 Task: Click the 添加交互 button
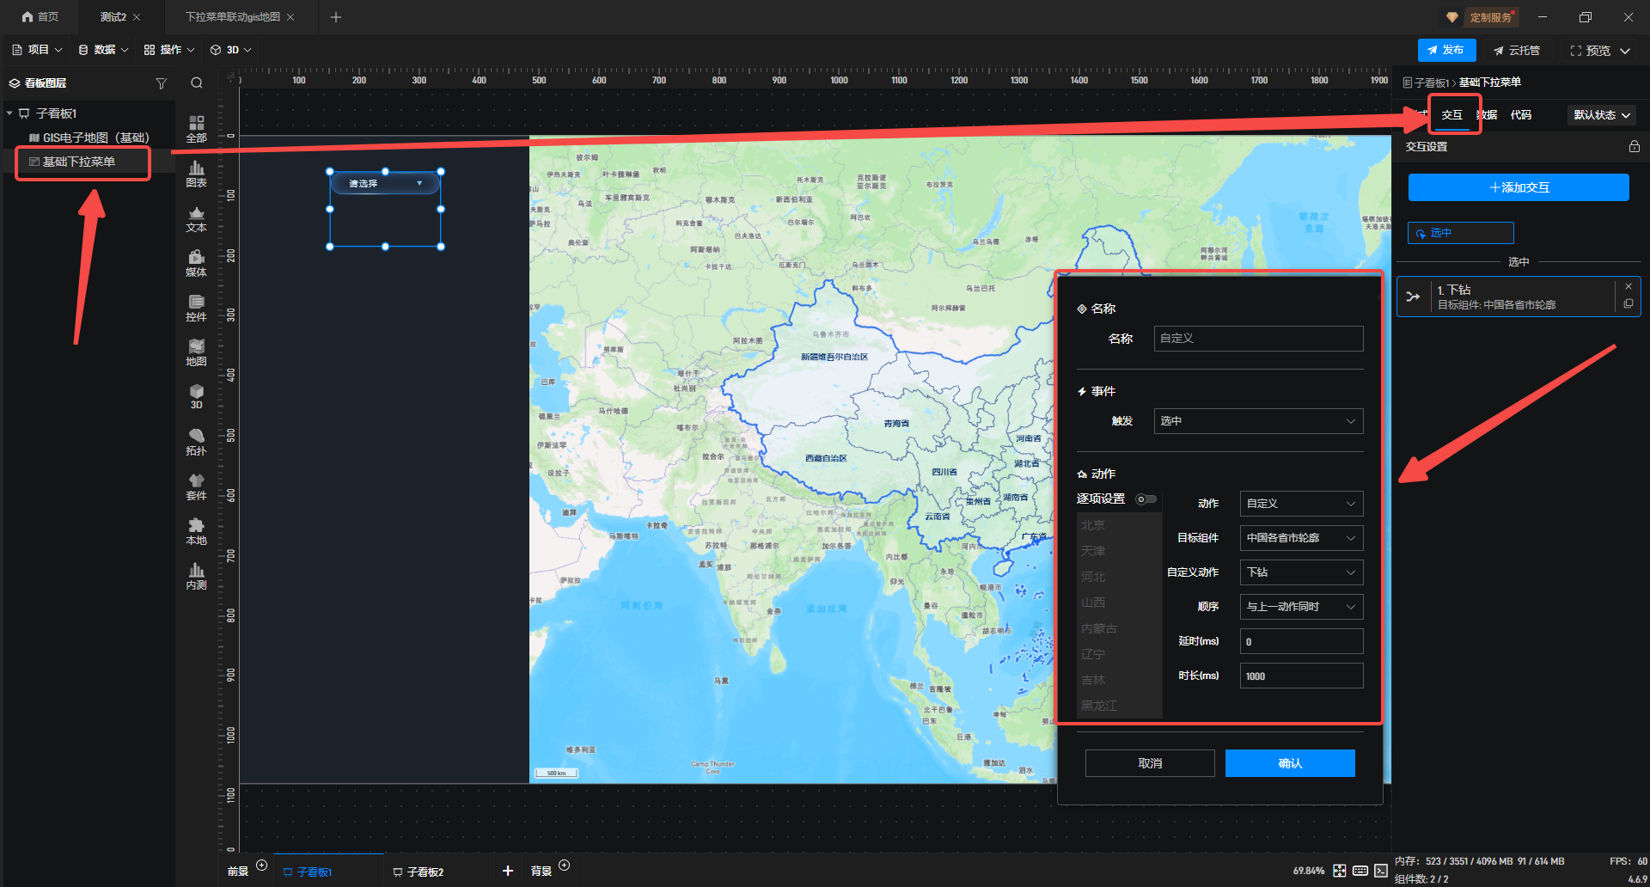(1518, 187)
